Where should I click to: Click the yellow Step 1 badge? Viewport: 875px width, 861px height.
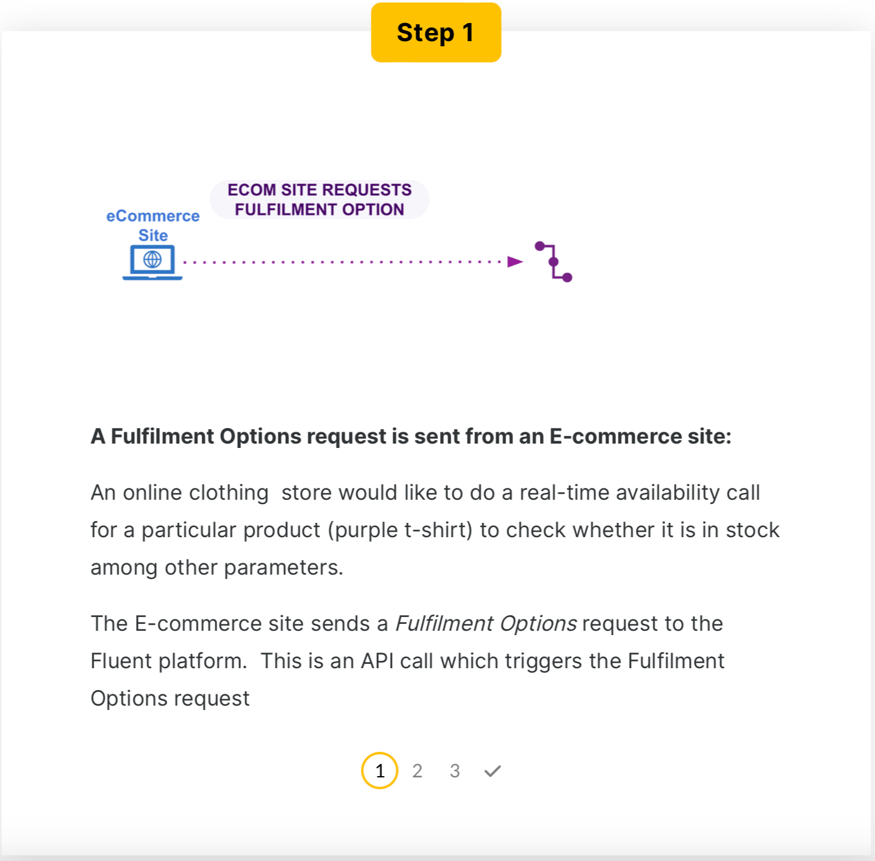[x=436, y=32]
